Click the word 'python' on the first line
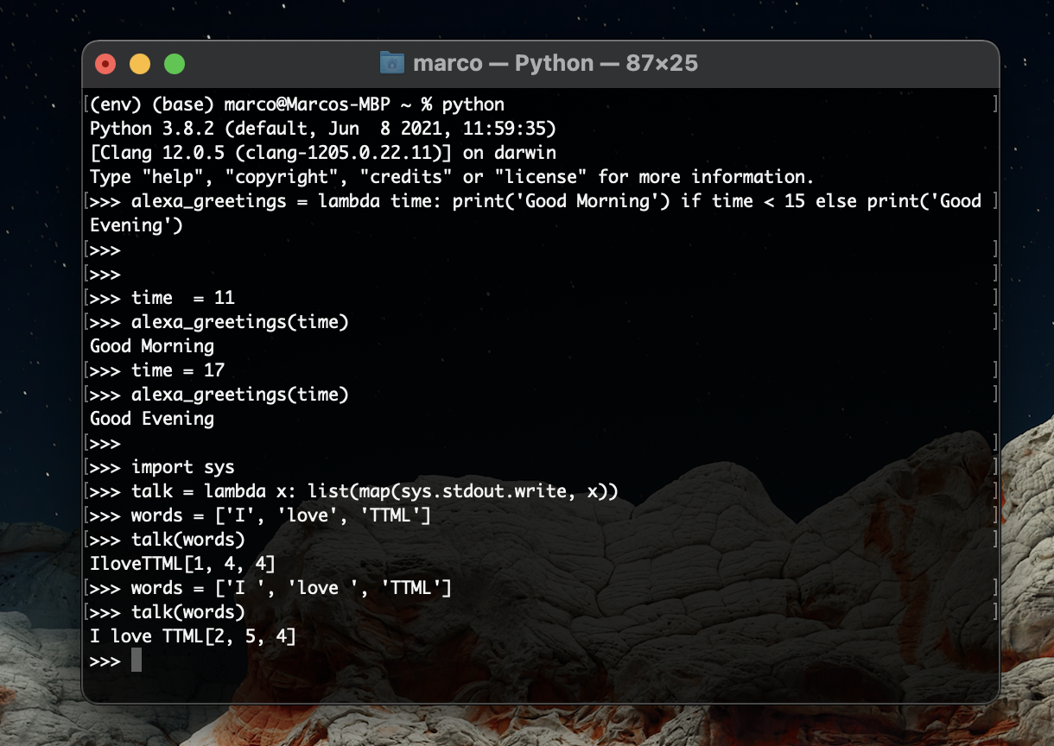Screen dimensions: 1054x746 coord(473,104)
